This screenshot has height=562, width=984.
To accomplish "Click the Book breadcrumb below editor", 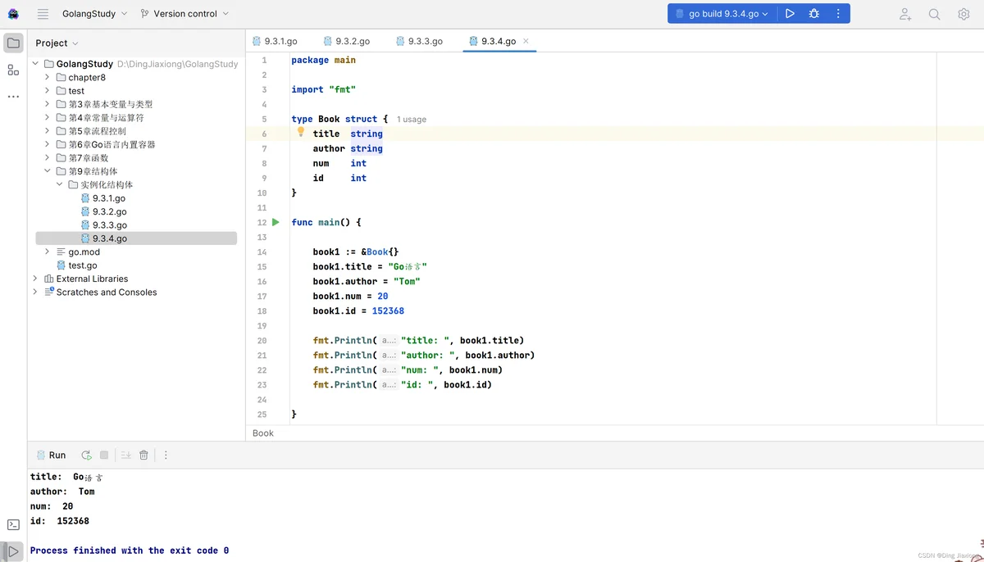I will click(263, 433).
